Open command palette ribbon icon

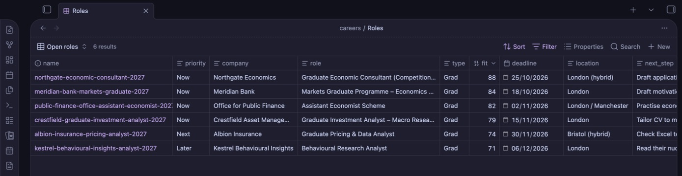click(9, 106)
